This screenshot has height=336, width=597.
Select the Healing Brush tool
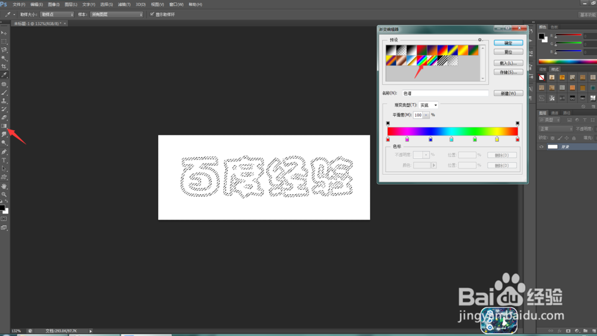4,84
